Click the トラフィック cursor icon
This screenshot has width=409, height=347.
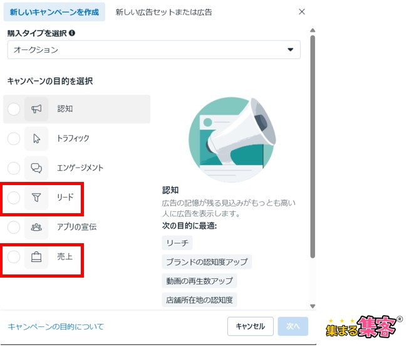pyautogui.click(x=36, y=139)
